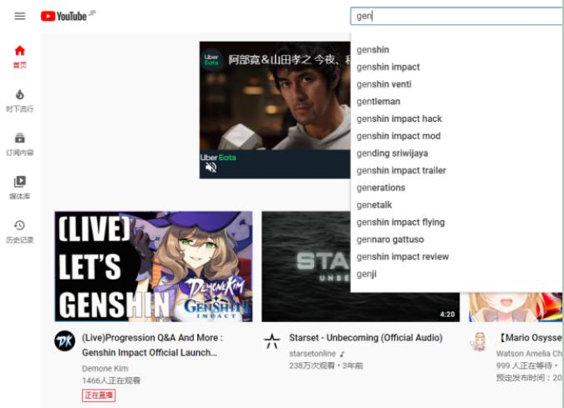The width and height of the screenshot is (564, 408).
Task: Click the Starset channel avatar icon
Action: [272, 340]
